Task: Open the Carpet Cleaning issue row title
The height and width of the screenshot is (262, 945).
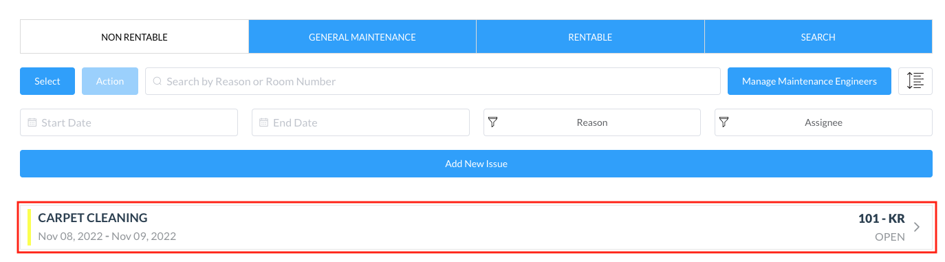Action: pyautogui.click(x=93, y=218)
